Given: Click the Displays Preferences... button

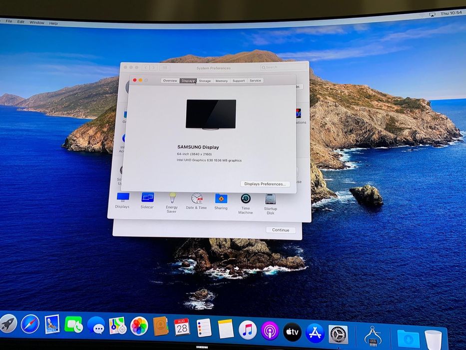Looking at the screenshot, I should 265,184.
